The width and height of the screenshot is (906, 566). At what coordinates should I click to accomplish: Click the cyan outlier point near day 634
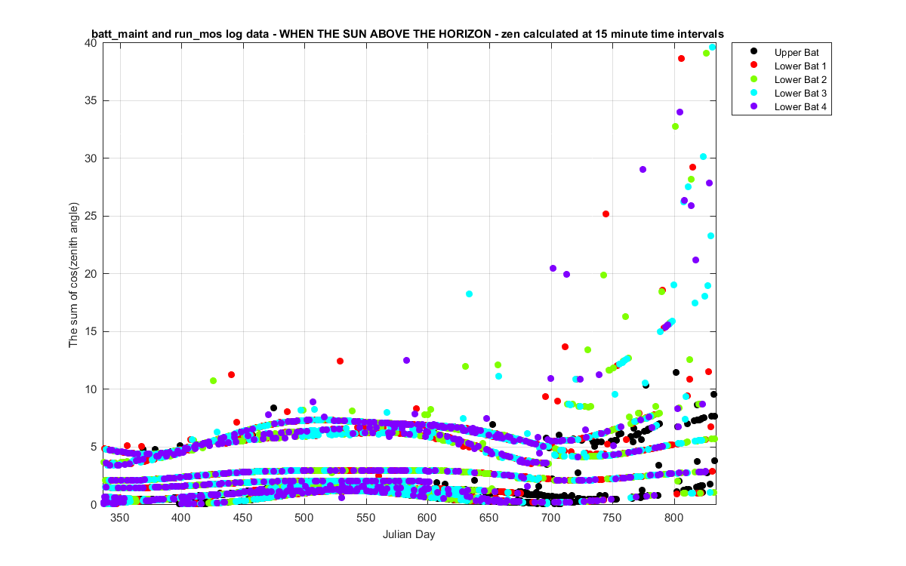point(469,294)
